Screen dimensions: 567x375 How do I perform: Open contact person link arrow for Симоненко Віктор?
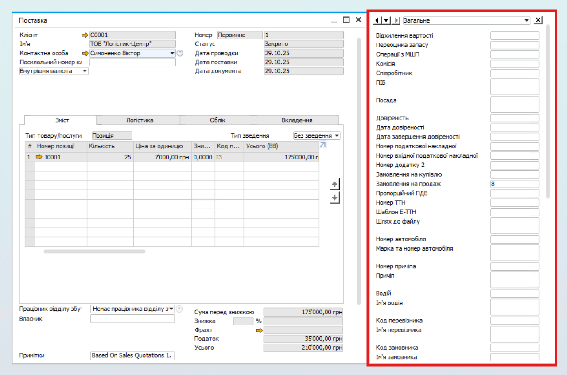pyautogui.click(x=85, y=53)
